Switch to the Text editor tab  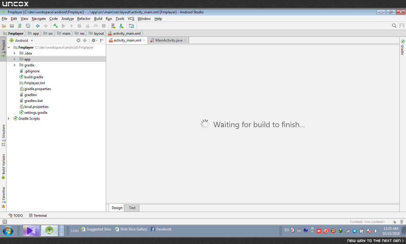(132, 208)
